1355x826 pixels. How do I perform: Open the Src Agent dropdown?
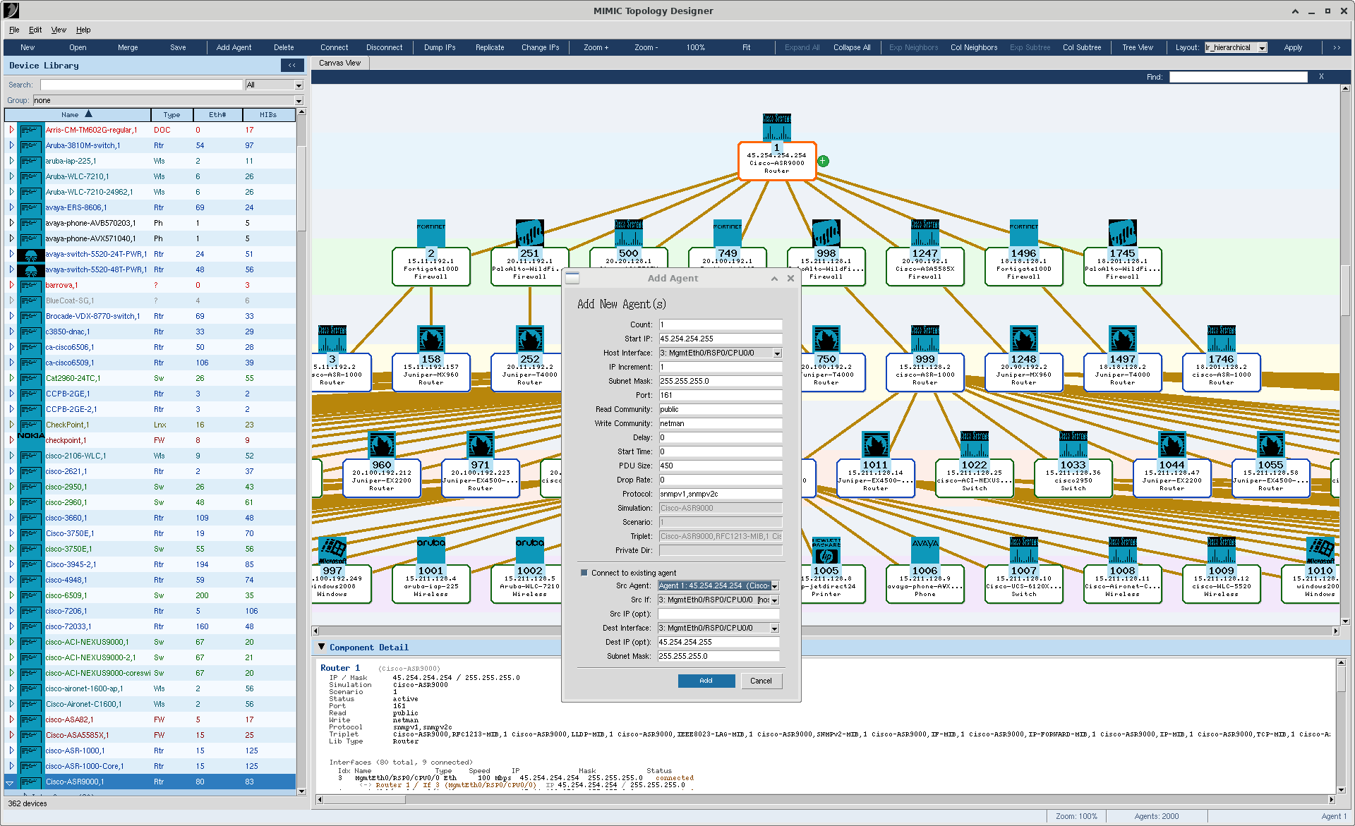tap(774, 585)
